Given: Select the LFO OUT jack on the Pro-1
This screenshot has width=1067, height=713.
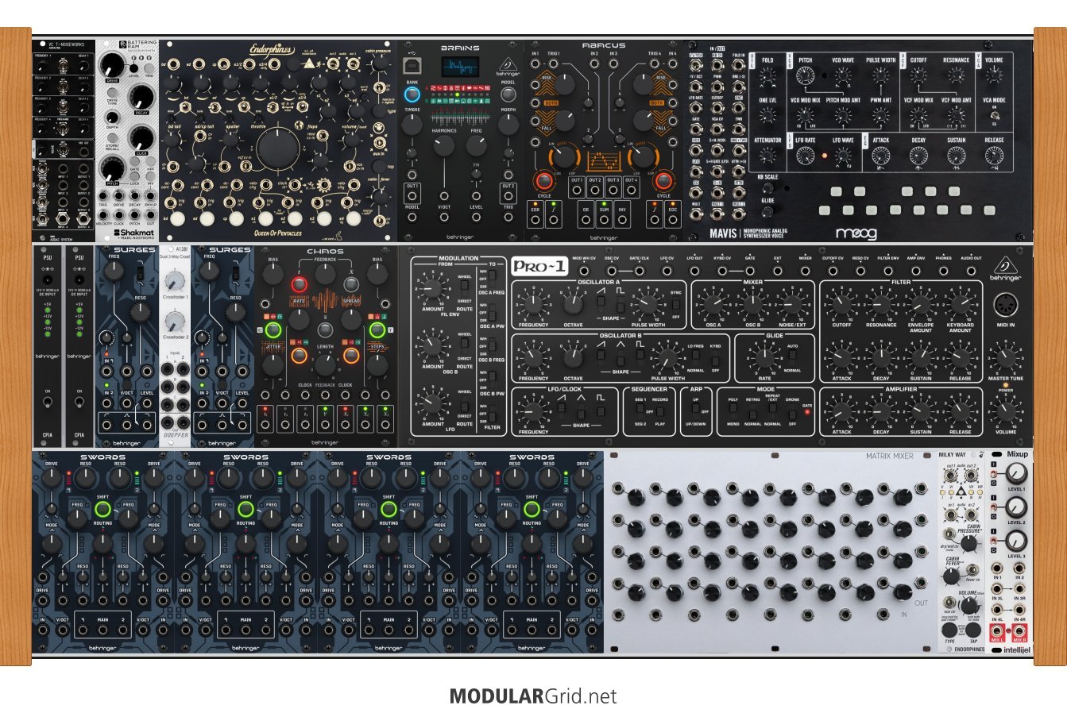Looking at the screenshot, I should 694,270.
